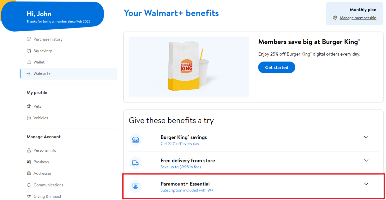Screen dimensions: 386x200
Task: Open the Purchase history sidebar icon
Action: click(29, 39)
